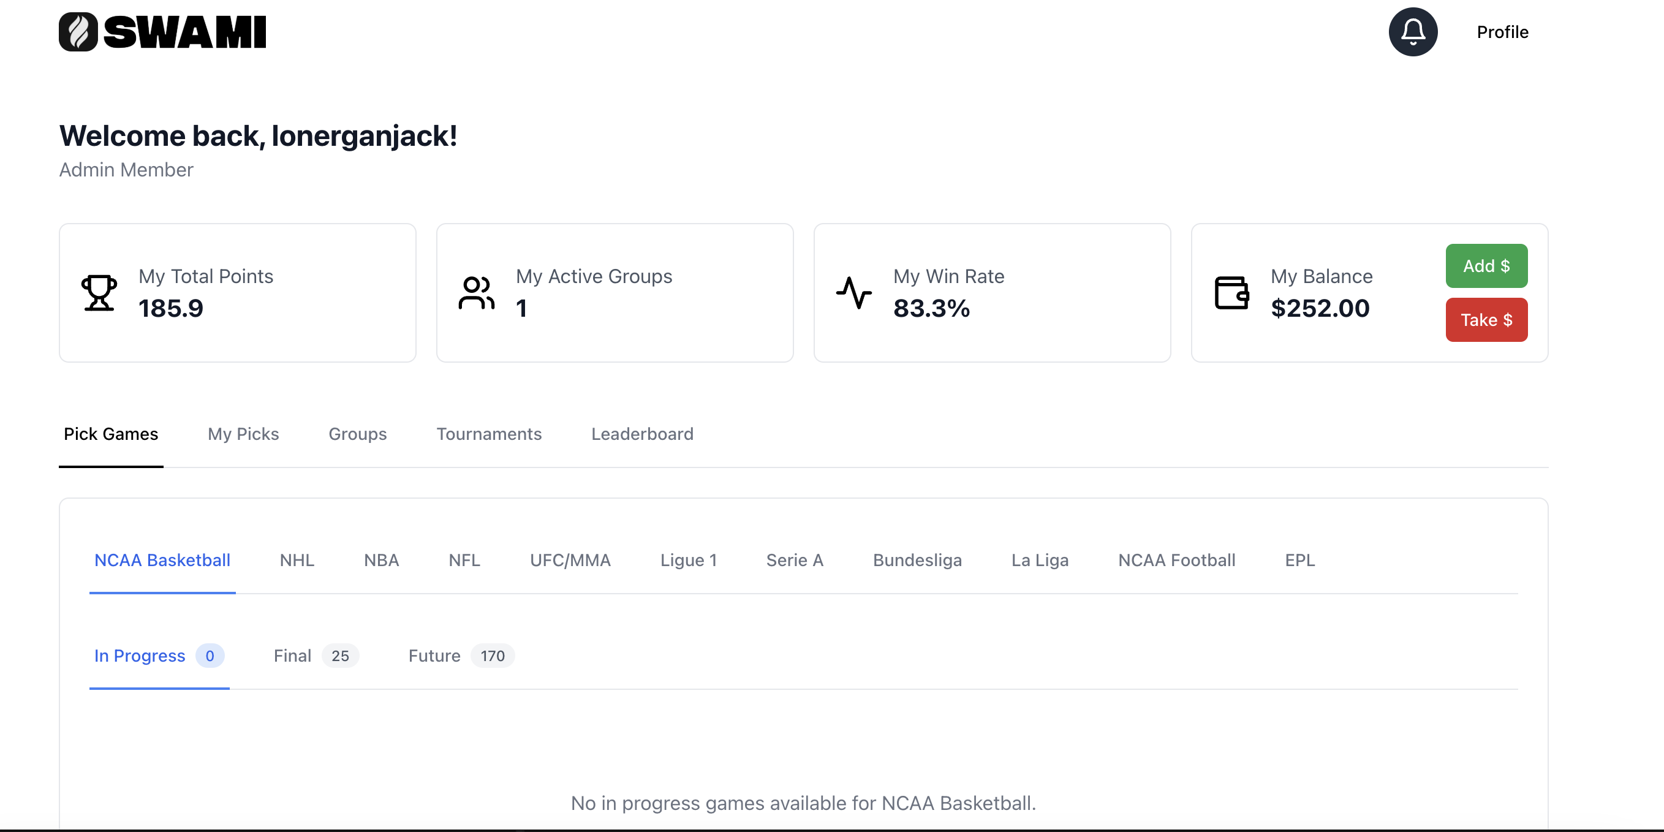Switch to the My Picks tab
1664x832 pixels.
pos(243,434)
